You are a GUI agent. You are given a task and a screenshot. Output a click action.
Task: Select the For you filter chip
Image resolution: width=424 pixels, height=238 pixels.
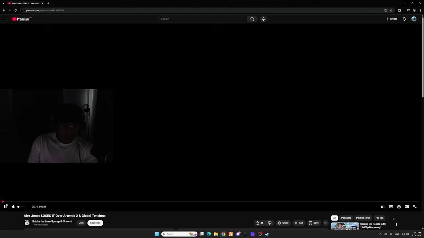click(379, 218)
